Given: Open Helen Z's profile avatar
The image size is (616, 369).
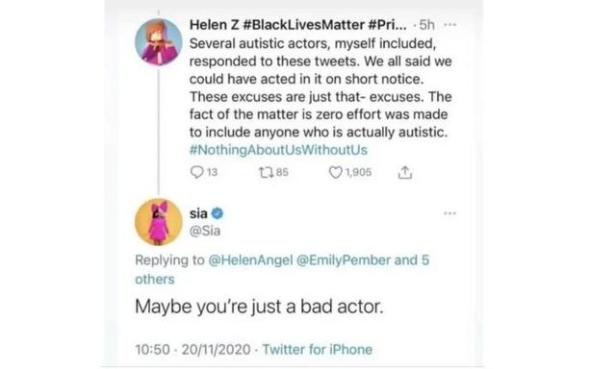Looking at the screenshot, I should point(158,41).
